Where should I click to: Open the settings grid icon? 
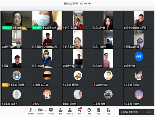click(x=108, y=111)
